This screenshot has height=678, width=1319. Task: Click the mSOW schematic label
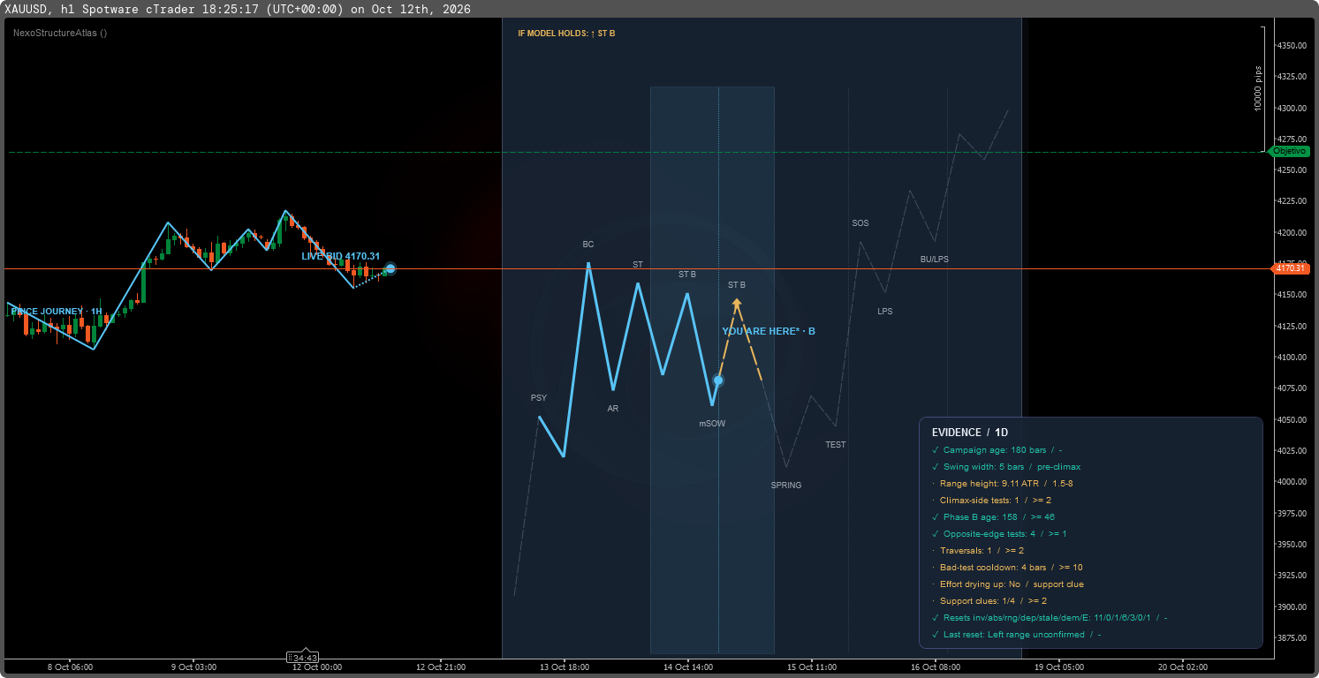pyautogui.click(x=712, y=424)
